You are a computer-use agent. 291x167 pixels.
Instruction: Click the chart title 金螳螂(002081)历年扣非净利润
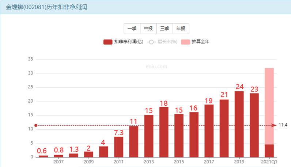tap(46, 7)
